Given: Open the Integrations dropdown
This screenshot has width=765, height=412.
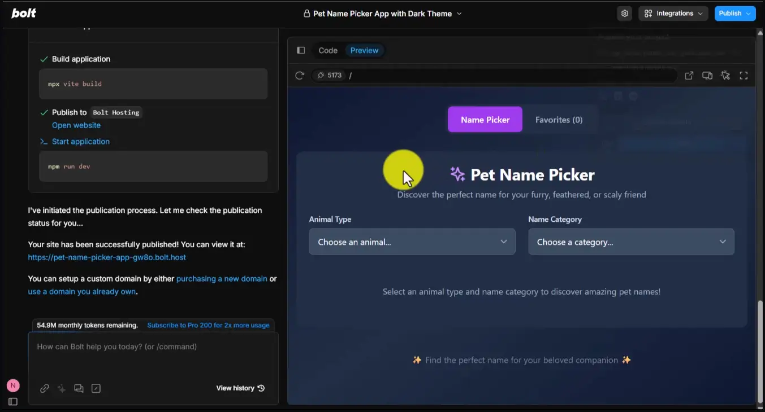Looking at the screenshot, I should coord(674,14).
